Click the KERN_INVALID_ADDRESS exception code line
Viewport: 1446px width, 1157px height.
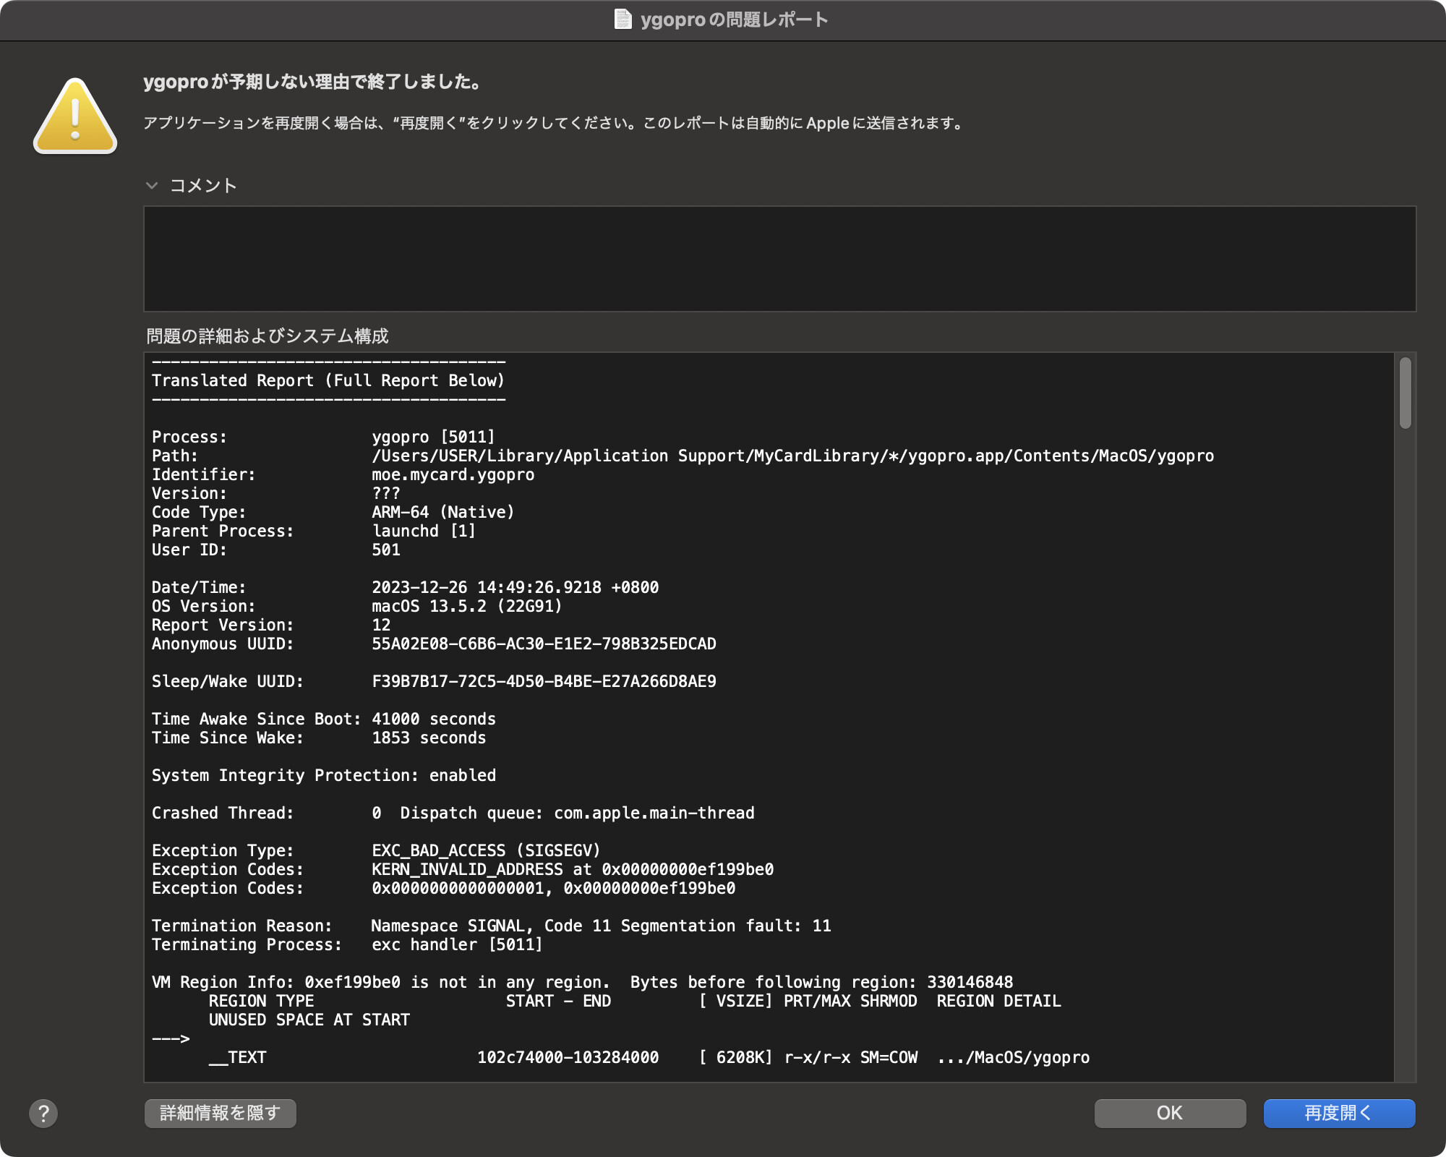pyautogui.click(x=462, y=869)
